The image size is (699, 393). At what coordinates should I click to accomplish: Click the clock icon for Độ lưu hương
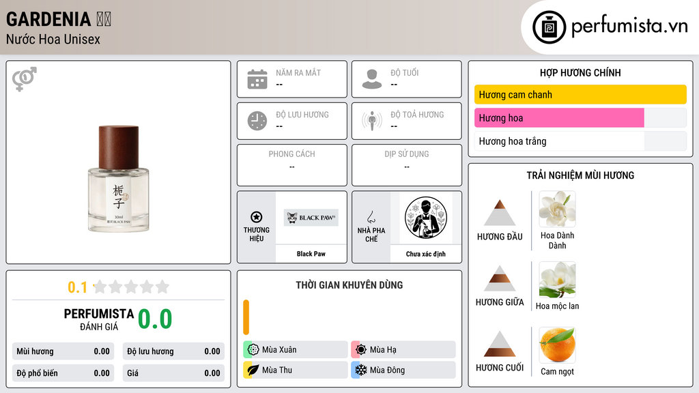(x=257, y=121)
